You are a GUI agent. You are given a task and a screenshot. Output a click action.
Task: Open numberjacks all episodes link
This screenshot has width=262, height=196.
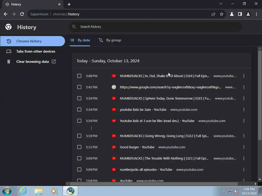pos(146,169)
